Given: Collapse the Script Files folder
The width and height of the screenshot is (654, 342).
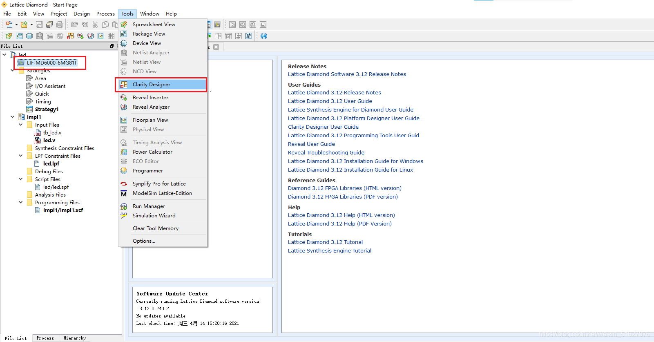Looking at the screenshot, I should pos(20,179).
